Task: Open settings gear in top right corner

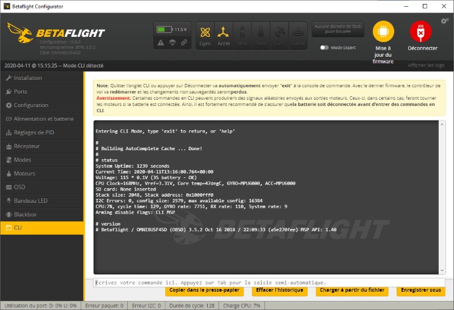Action: click(x=444, y=22)
